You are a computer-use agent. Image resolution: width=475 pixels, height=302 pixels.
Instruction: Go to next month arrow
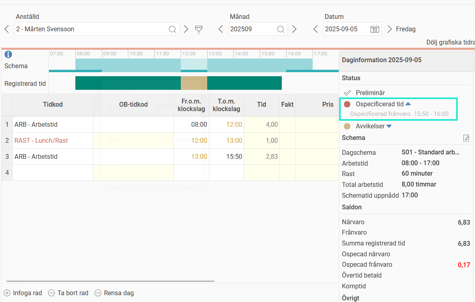click(x=294, y=29)
